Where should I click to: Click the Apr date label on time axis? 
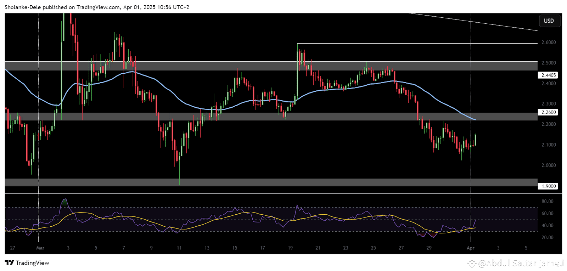pyautogui.click(x=470, y=248)
